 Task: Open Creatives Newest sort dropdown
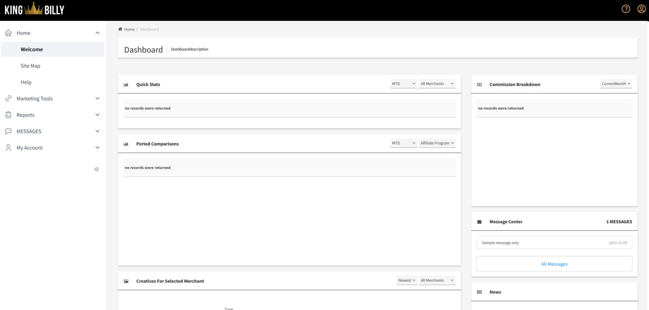pyautogui.click(x=407, y=281)
